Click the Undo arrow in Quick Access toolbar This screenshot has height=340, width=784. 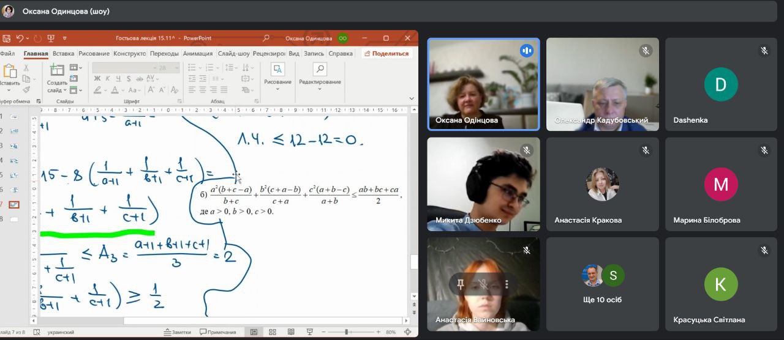pyautogui.click(x=20, y=38)
